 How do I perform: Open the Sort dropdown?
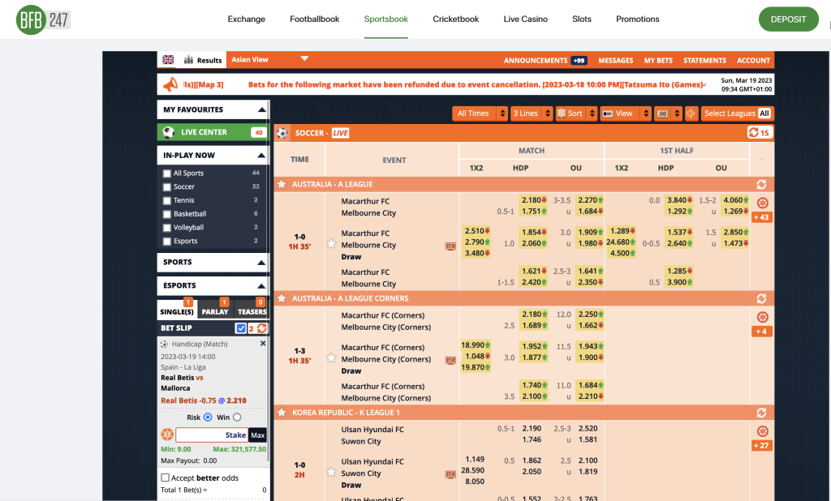tap(576, 113)
